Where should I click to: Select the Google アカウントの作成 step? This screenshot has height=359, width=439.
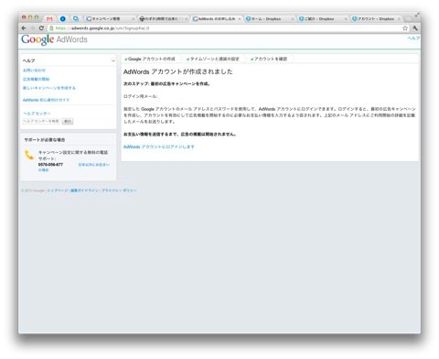pos(150,59)
